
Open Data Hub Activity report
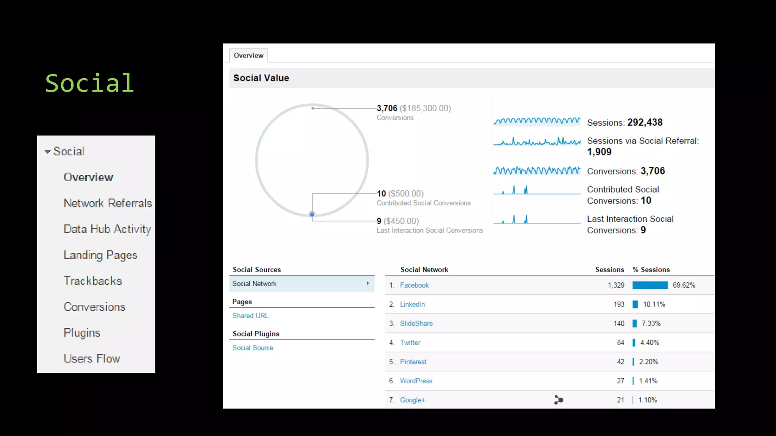click(107, 229)
